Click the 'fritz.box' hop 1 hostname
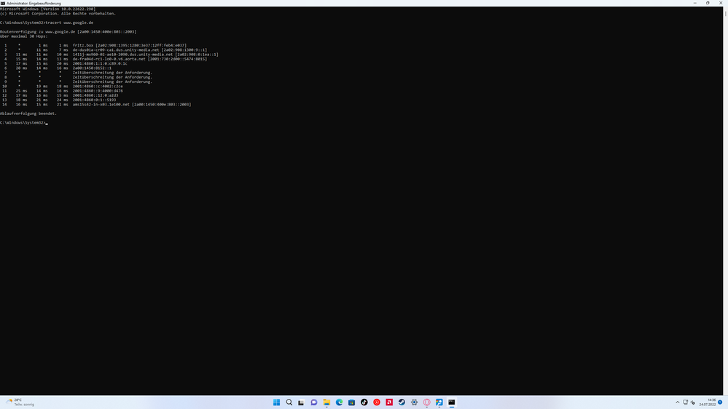 (x=83, y=45)
